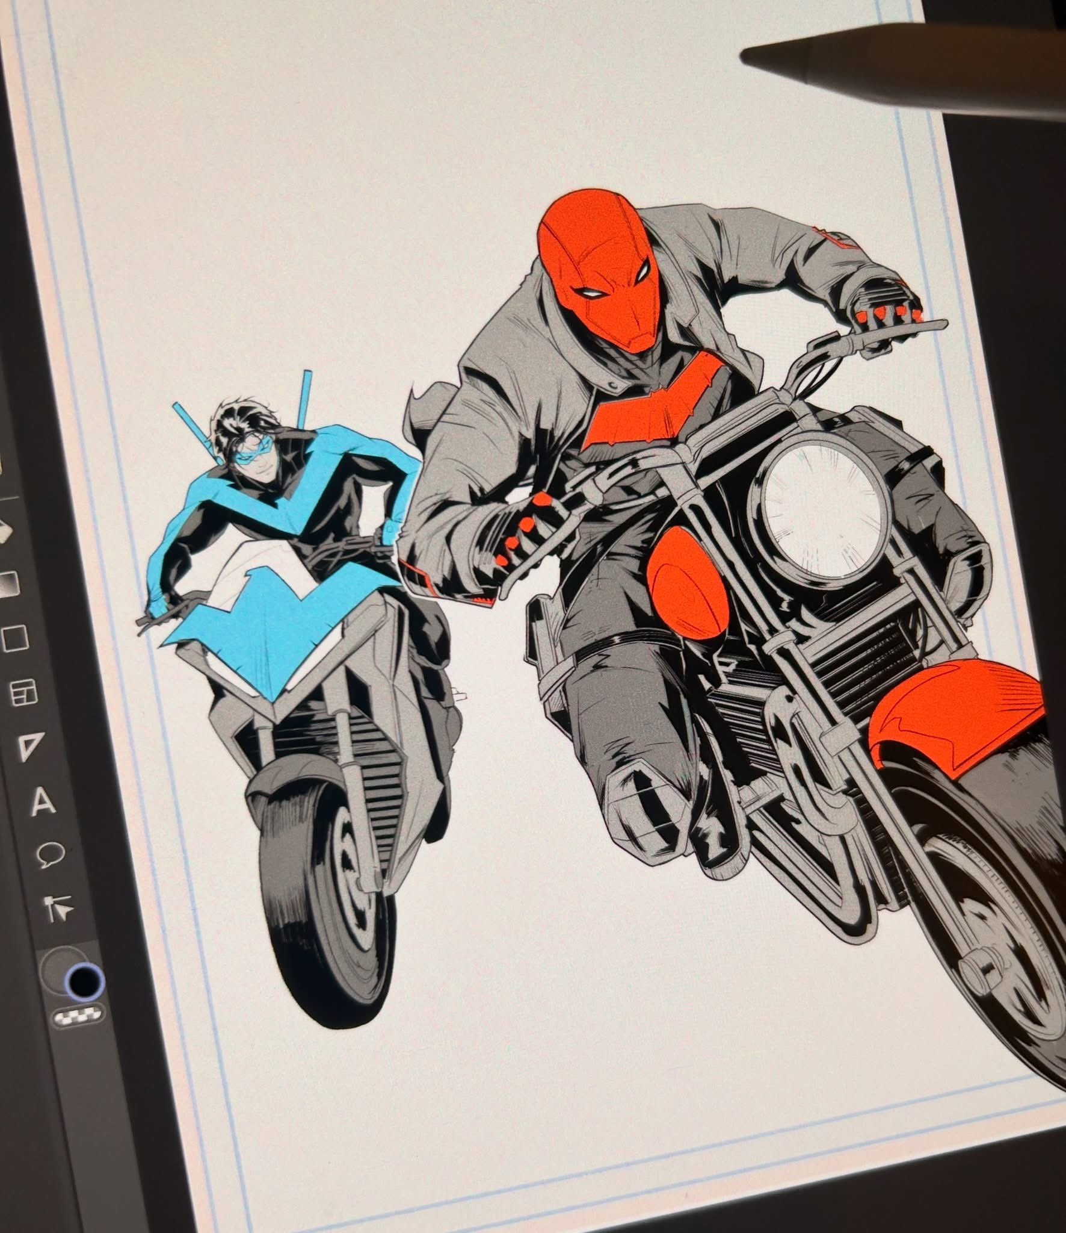Select the Correct line tool
The image size is (1066, 1233).
pyautogui.click(x=60, y=910)
